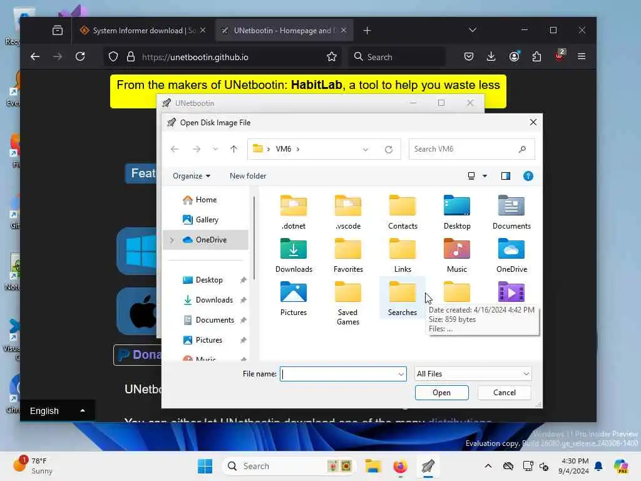Viewport: 641px width, 481px height.
Task: Open the view options dropdown arrow
Action: [x=485, y=176]
